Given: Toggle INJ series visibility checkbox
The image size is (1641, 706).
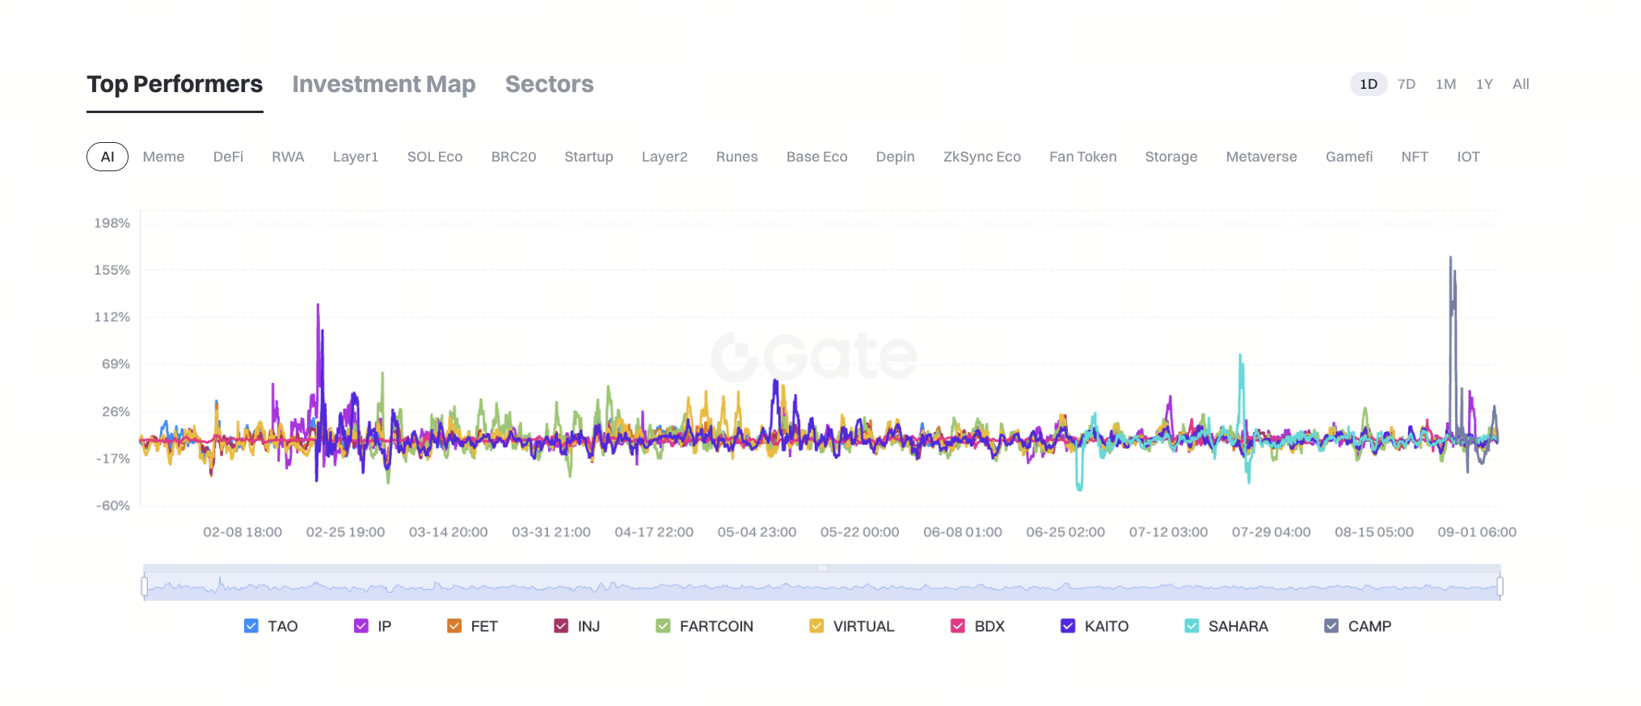Looking at the screenshot, I should click(x=561, y=626).
